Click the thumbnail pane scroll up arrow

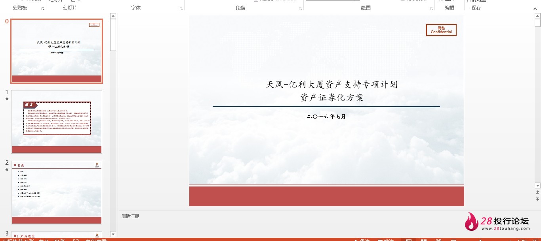tap(113, 16)
